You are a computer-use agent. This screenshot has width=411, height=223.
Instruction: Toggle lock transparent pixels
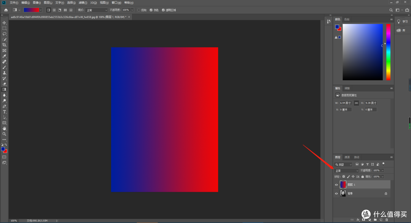click(344, 177)
